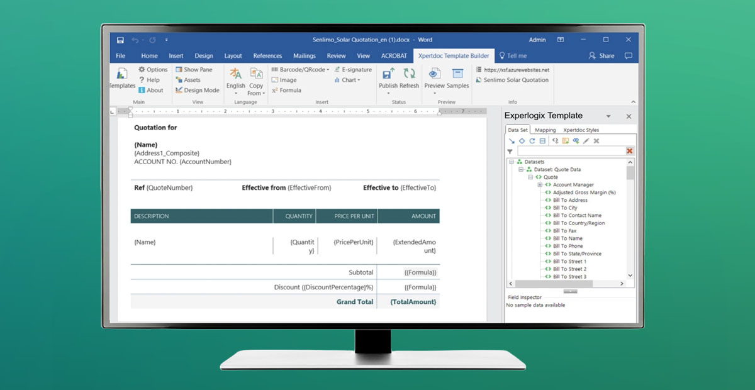Collapse the Dataset: Quote Data node
The width and height of the screenshot is (755, 390).
click(521, 170)
